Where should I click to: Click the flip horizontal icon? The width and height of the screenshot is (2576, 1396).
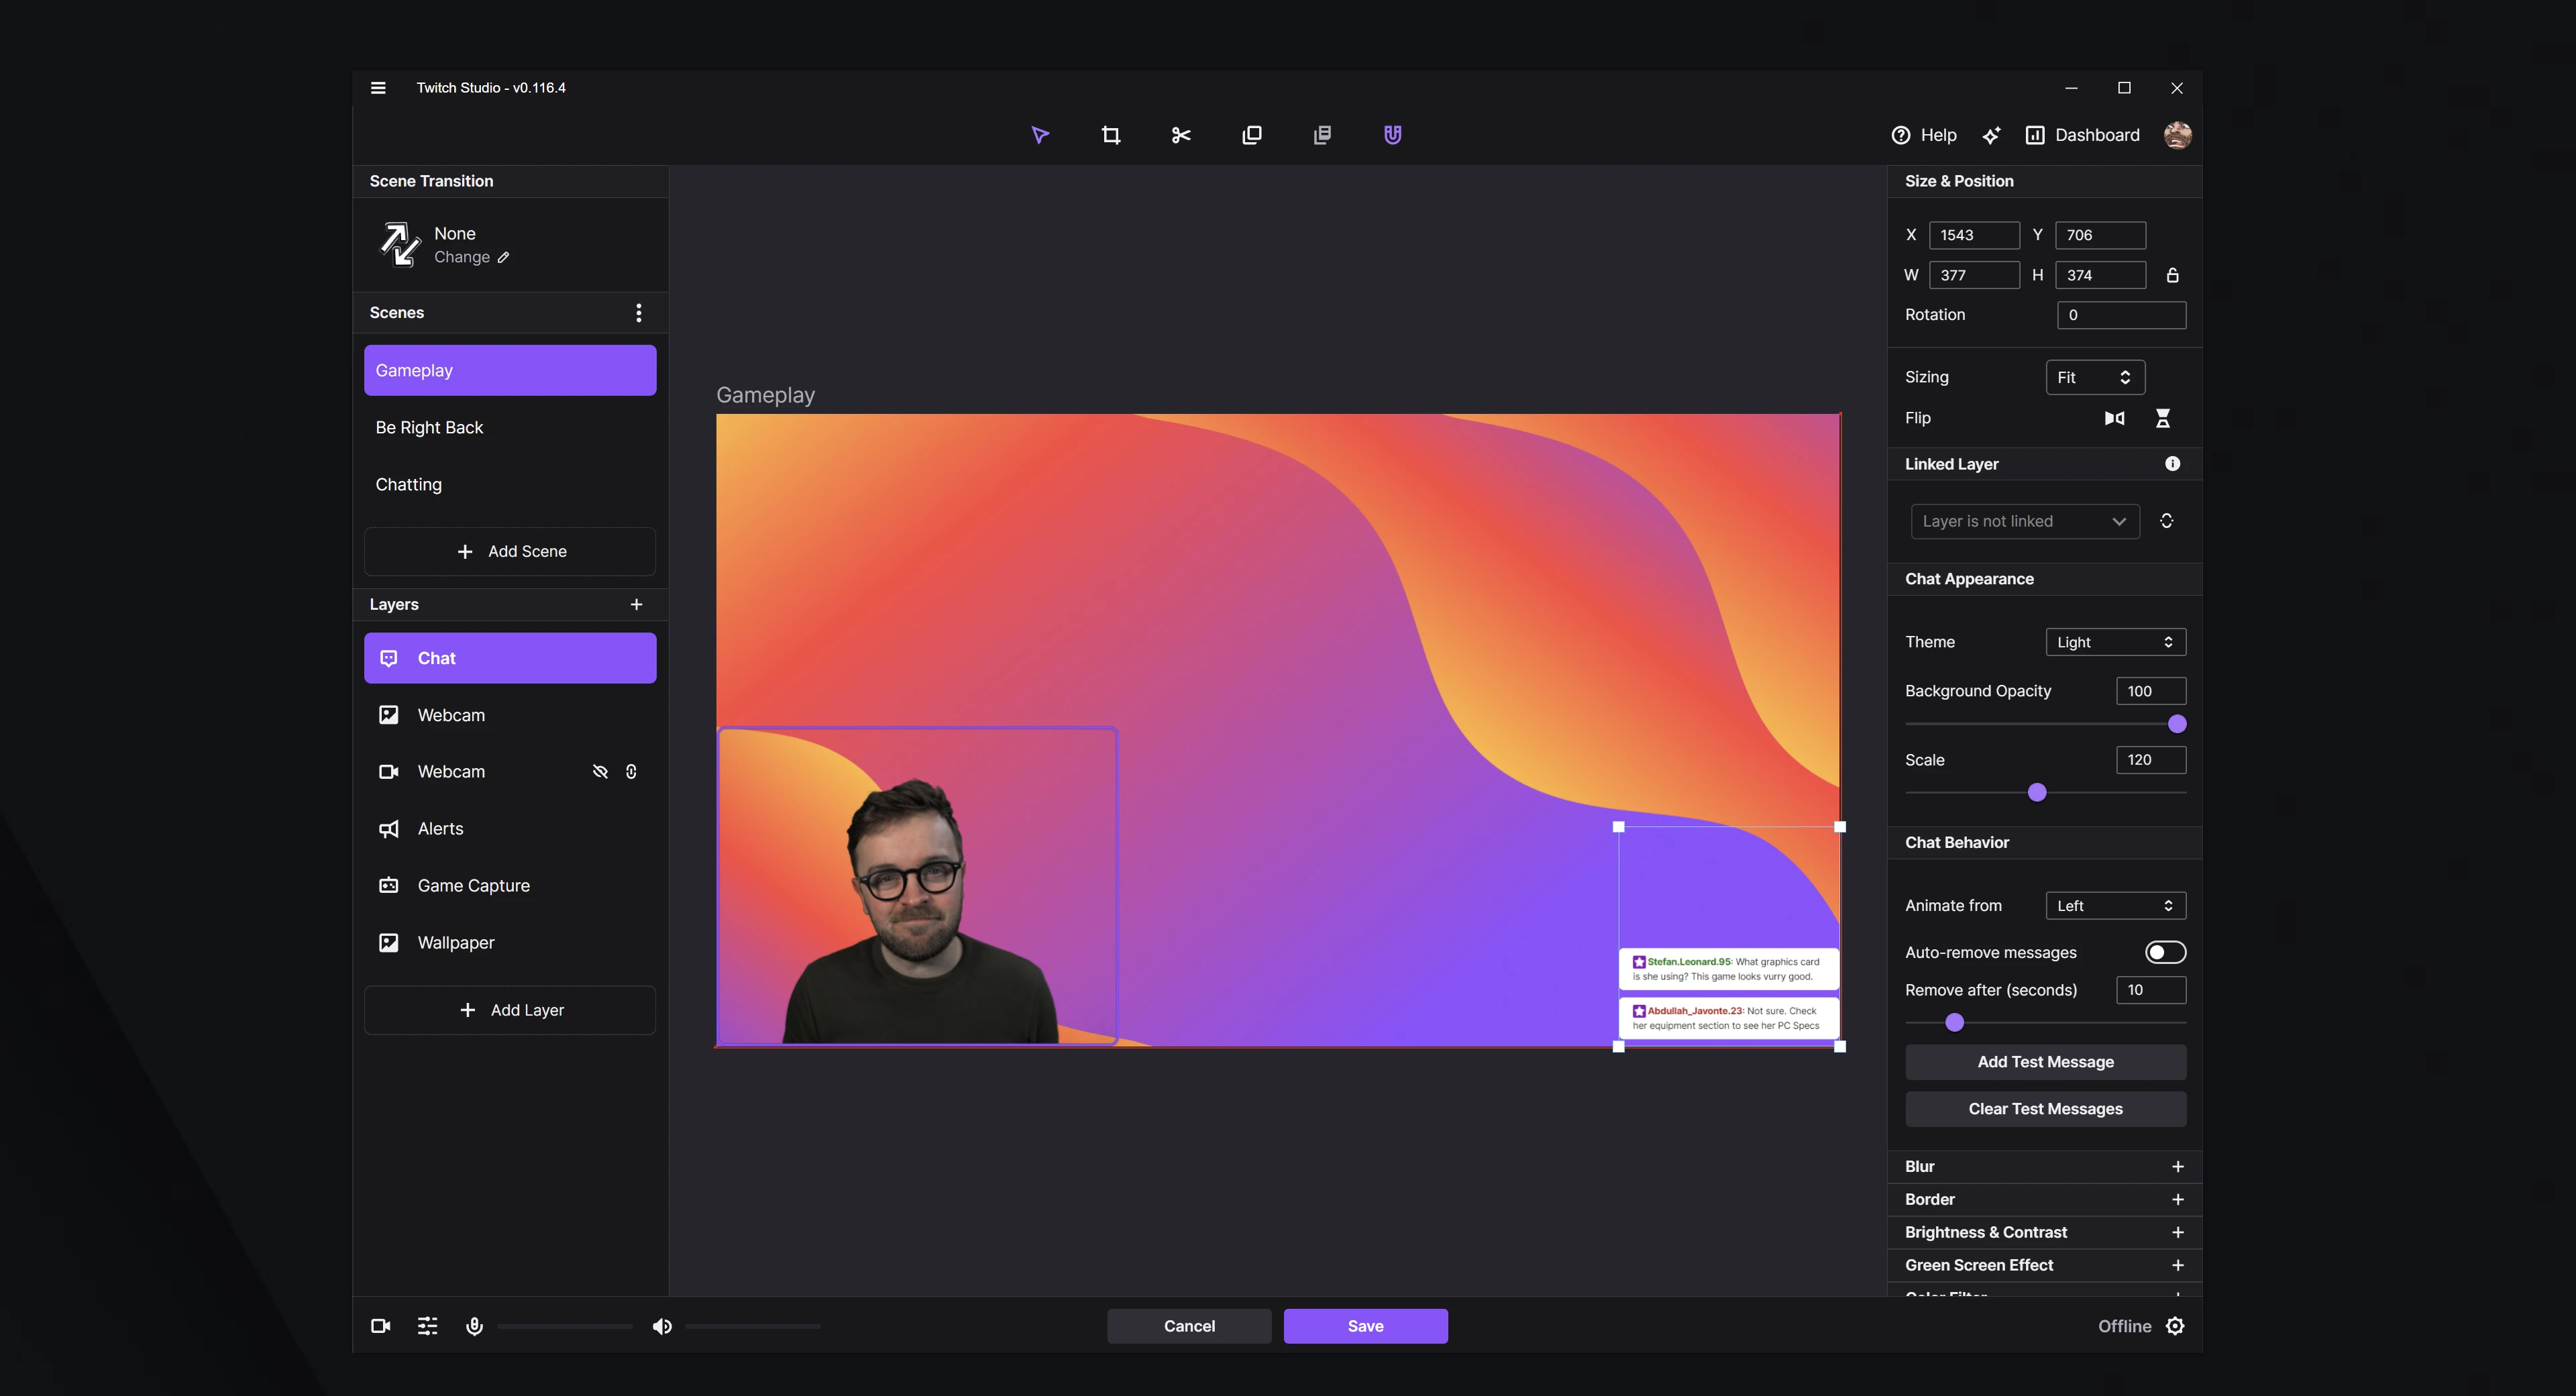tap(2114, 418)
